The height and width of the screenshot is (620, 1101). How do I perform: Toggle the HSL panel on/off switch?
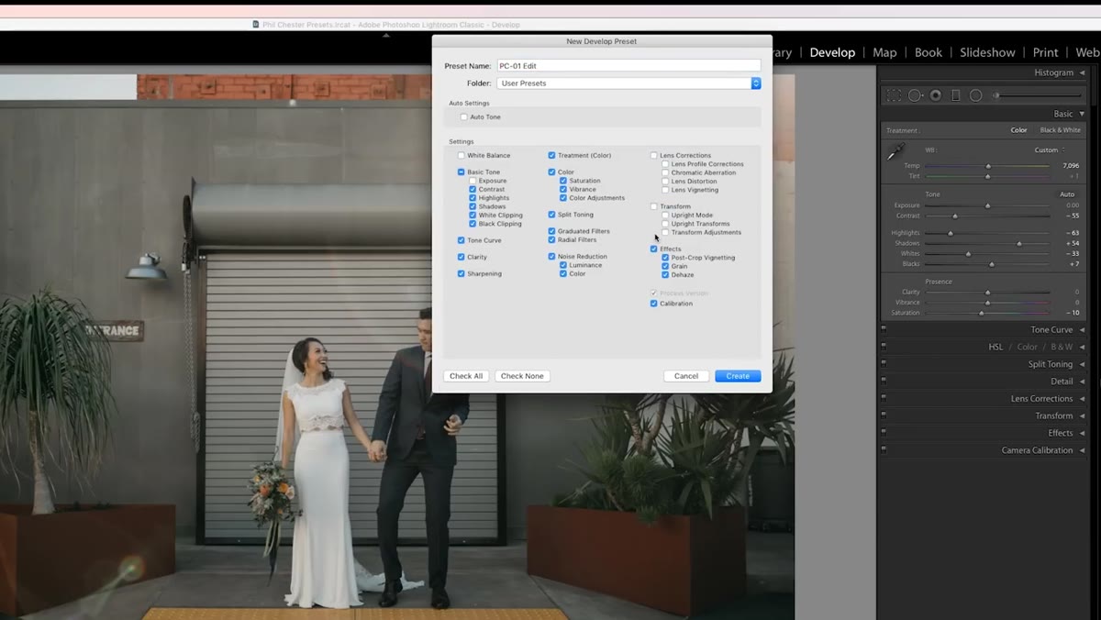click(884, 347)
